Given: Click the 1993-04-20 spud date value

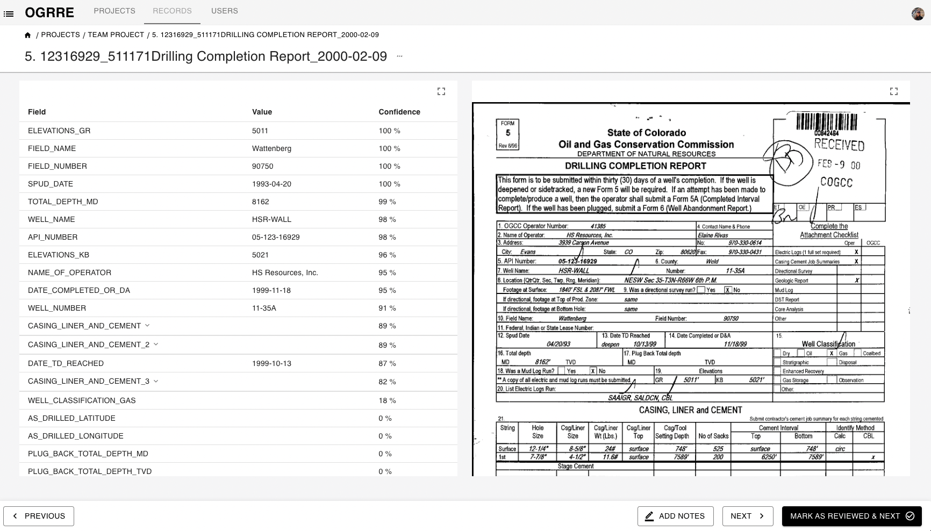Looking at the screenshot, I should [x=271, y=184].
